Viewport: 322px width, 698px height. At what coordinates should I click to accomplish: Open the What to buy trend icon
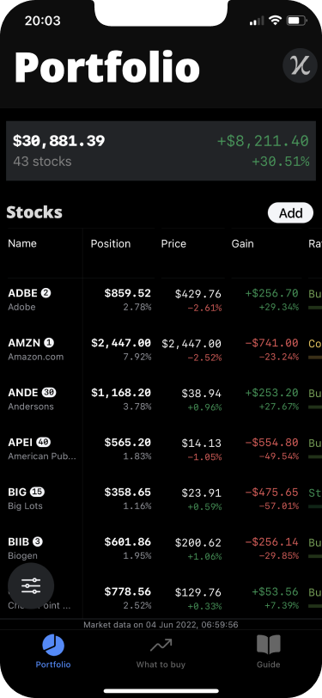click(161, 646)
